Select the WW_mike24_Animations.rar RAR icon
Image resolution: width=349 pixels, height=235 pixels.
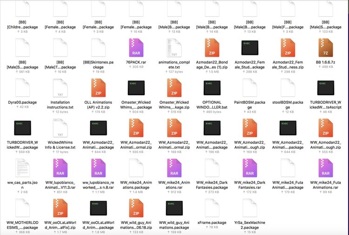coord(174,168)
